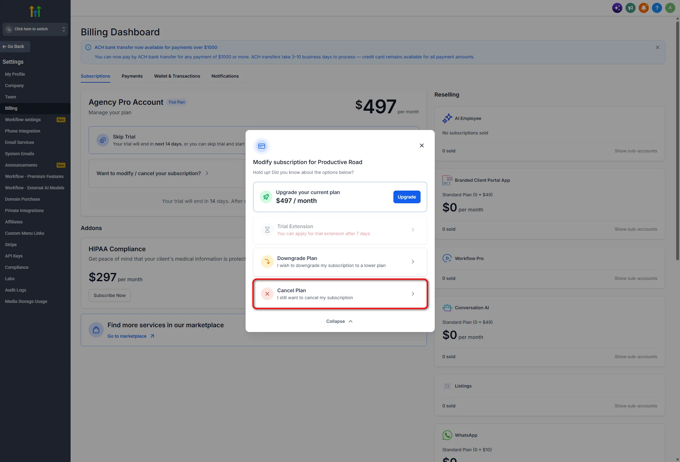Click Subscribe Now for HIPAA Compliance
Image resolution: width=680 pixels, height=462 pixels.
point(109,295)
